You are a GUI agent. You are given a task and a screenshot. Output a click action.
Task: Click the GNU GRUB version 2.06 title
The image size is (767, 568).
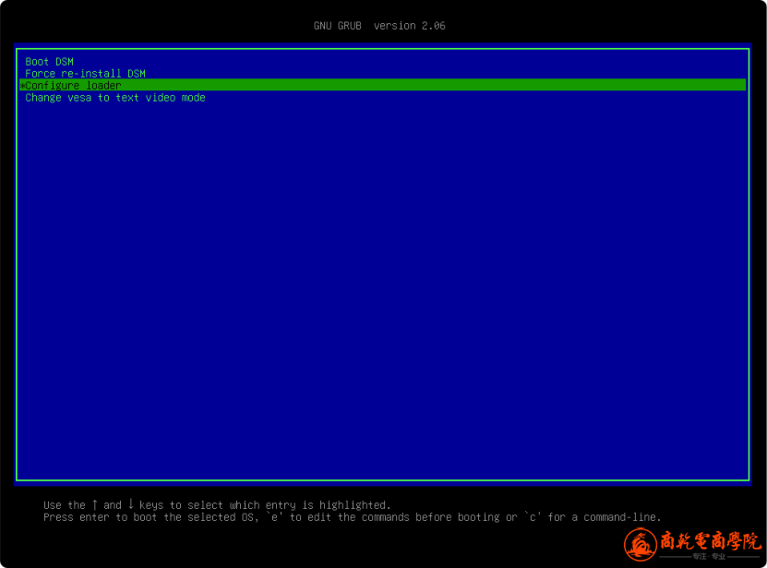(379, 26)
